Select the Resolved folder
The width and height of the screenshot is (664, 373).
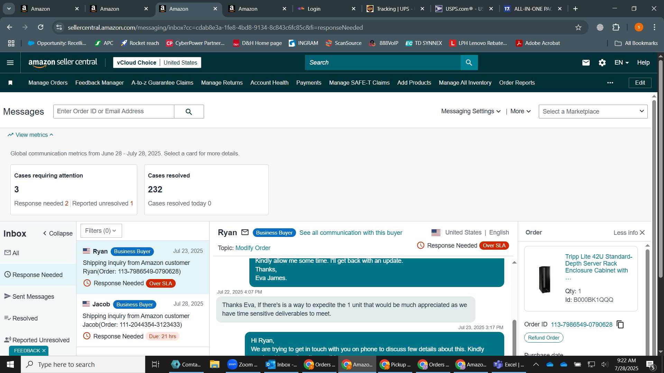click(38, 318)
